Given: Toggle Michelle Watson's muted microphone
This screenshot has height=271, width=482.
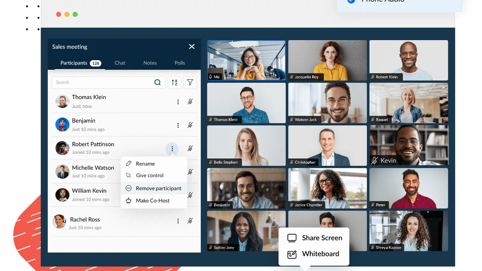Looking at the screenshot, I should [190, 172].
